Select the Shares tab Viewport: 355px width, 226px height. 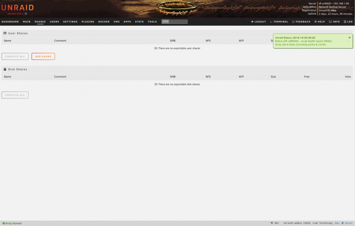pyautogui.click(x=40, y=22)
